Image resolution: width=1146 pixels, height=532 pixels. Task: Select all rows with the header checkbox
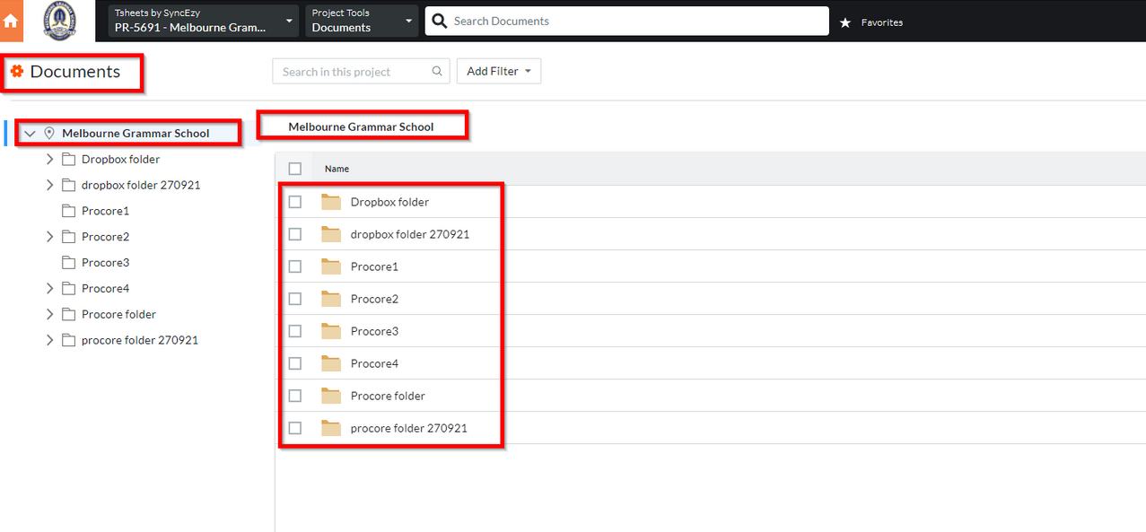tap(295, 169)
